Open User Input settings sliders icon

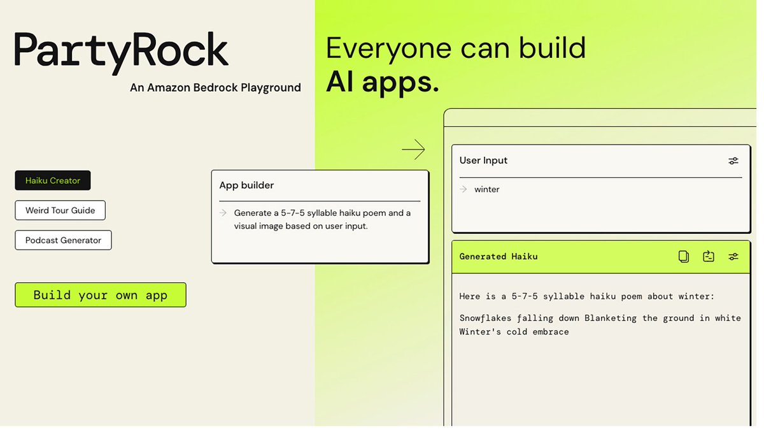pyautogui.click(x=733, y=161)
